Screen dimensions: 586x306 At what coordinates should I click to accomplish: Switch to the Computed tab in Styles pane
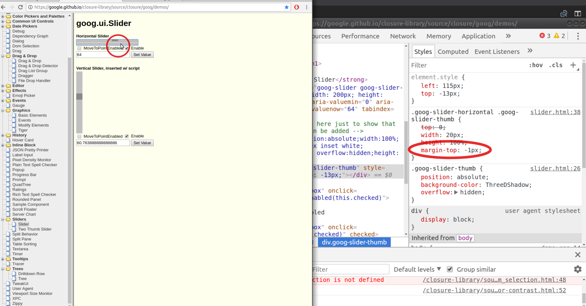(453, 51)
